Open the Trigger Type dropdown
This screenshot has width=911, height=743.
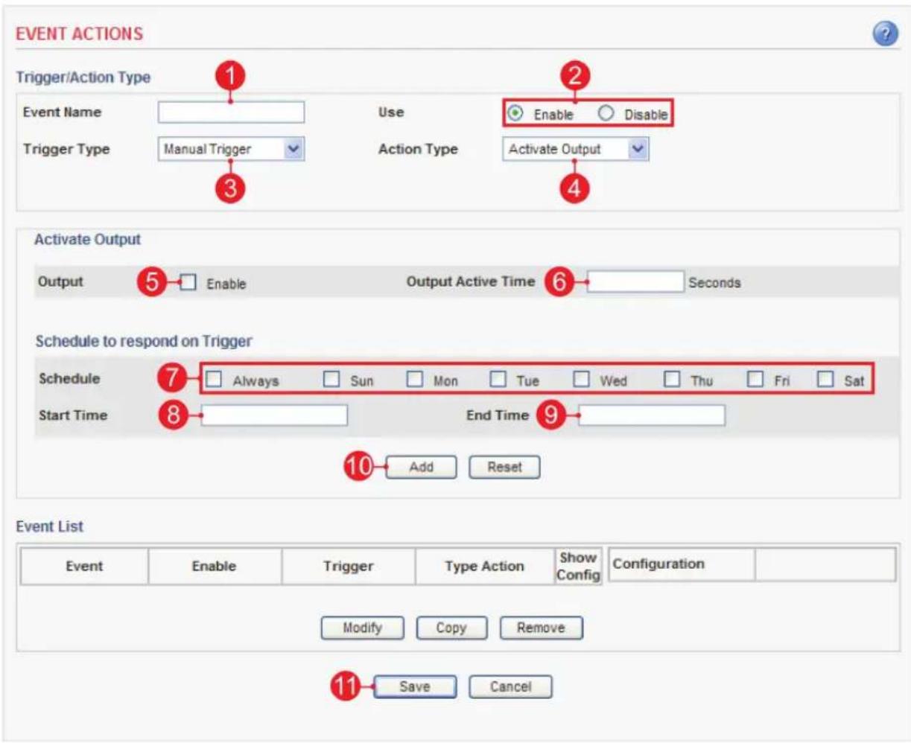[231, 149]
